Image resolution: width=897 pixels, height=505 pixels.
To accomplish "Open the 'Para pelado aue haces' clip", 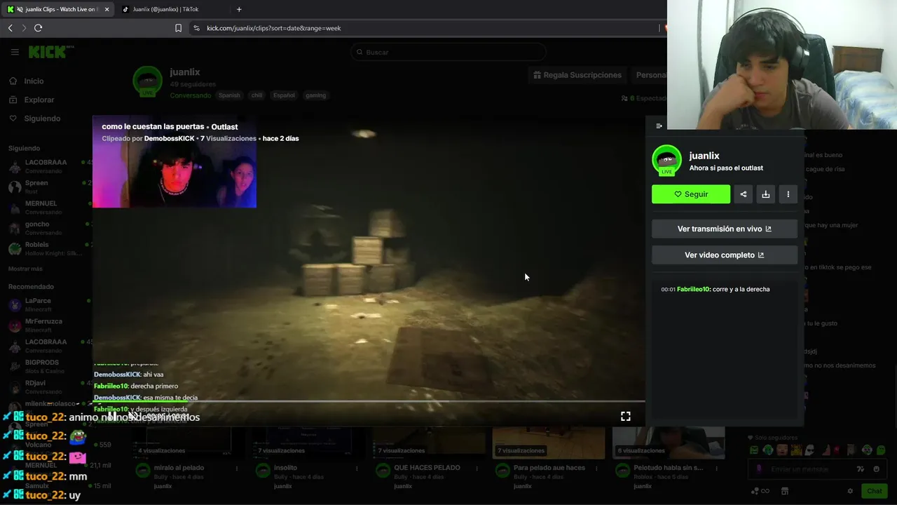I will 549,468.
